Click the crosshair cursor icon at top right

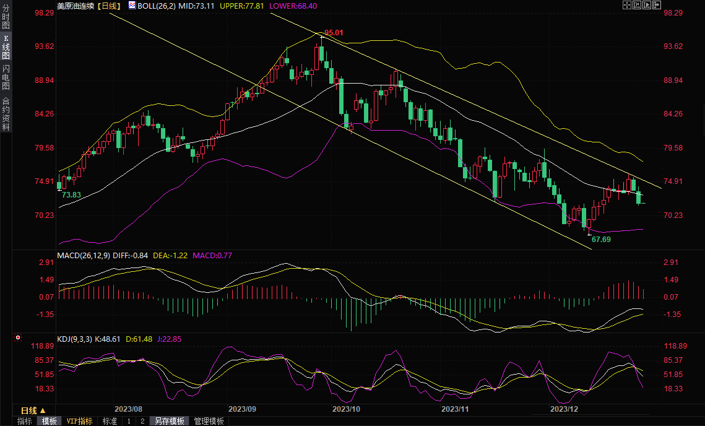point(627,5)
